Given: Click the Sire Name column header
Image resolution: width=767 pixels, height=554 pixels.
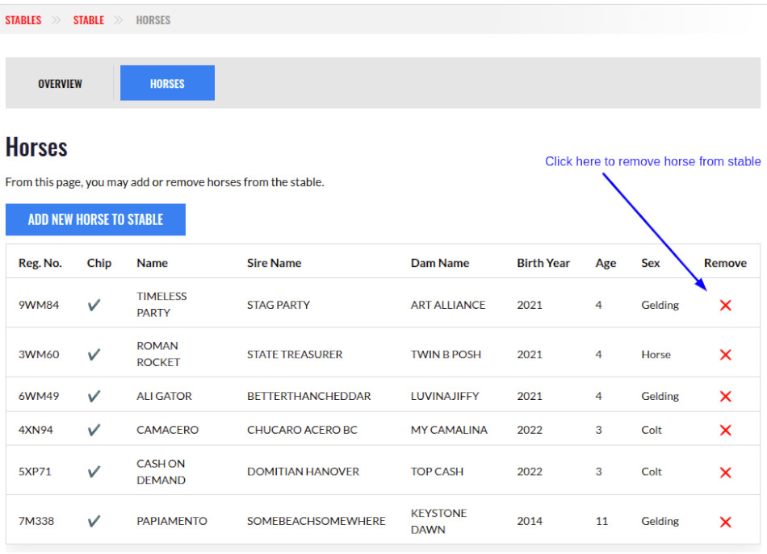Looking at the screenshot, I should point(274,263).
